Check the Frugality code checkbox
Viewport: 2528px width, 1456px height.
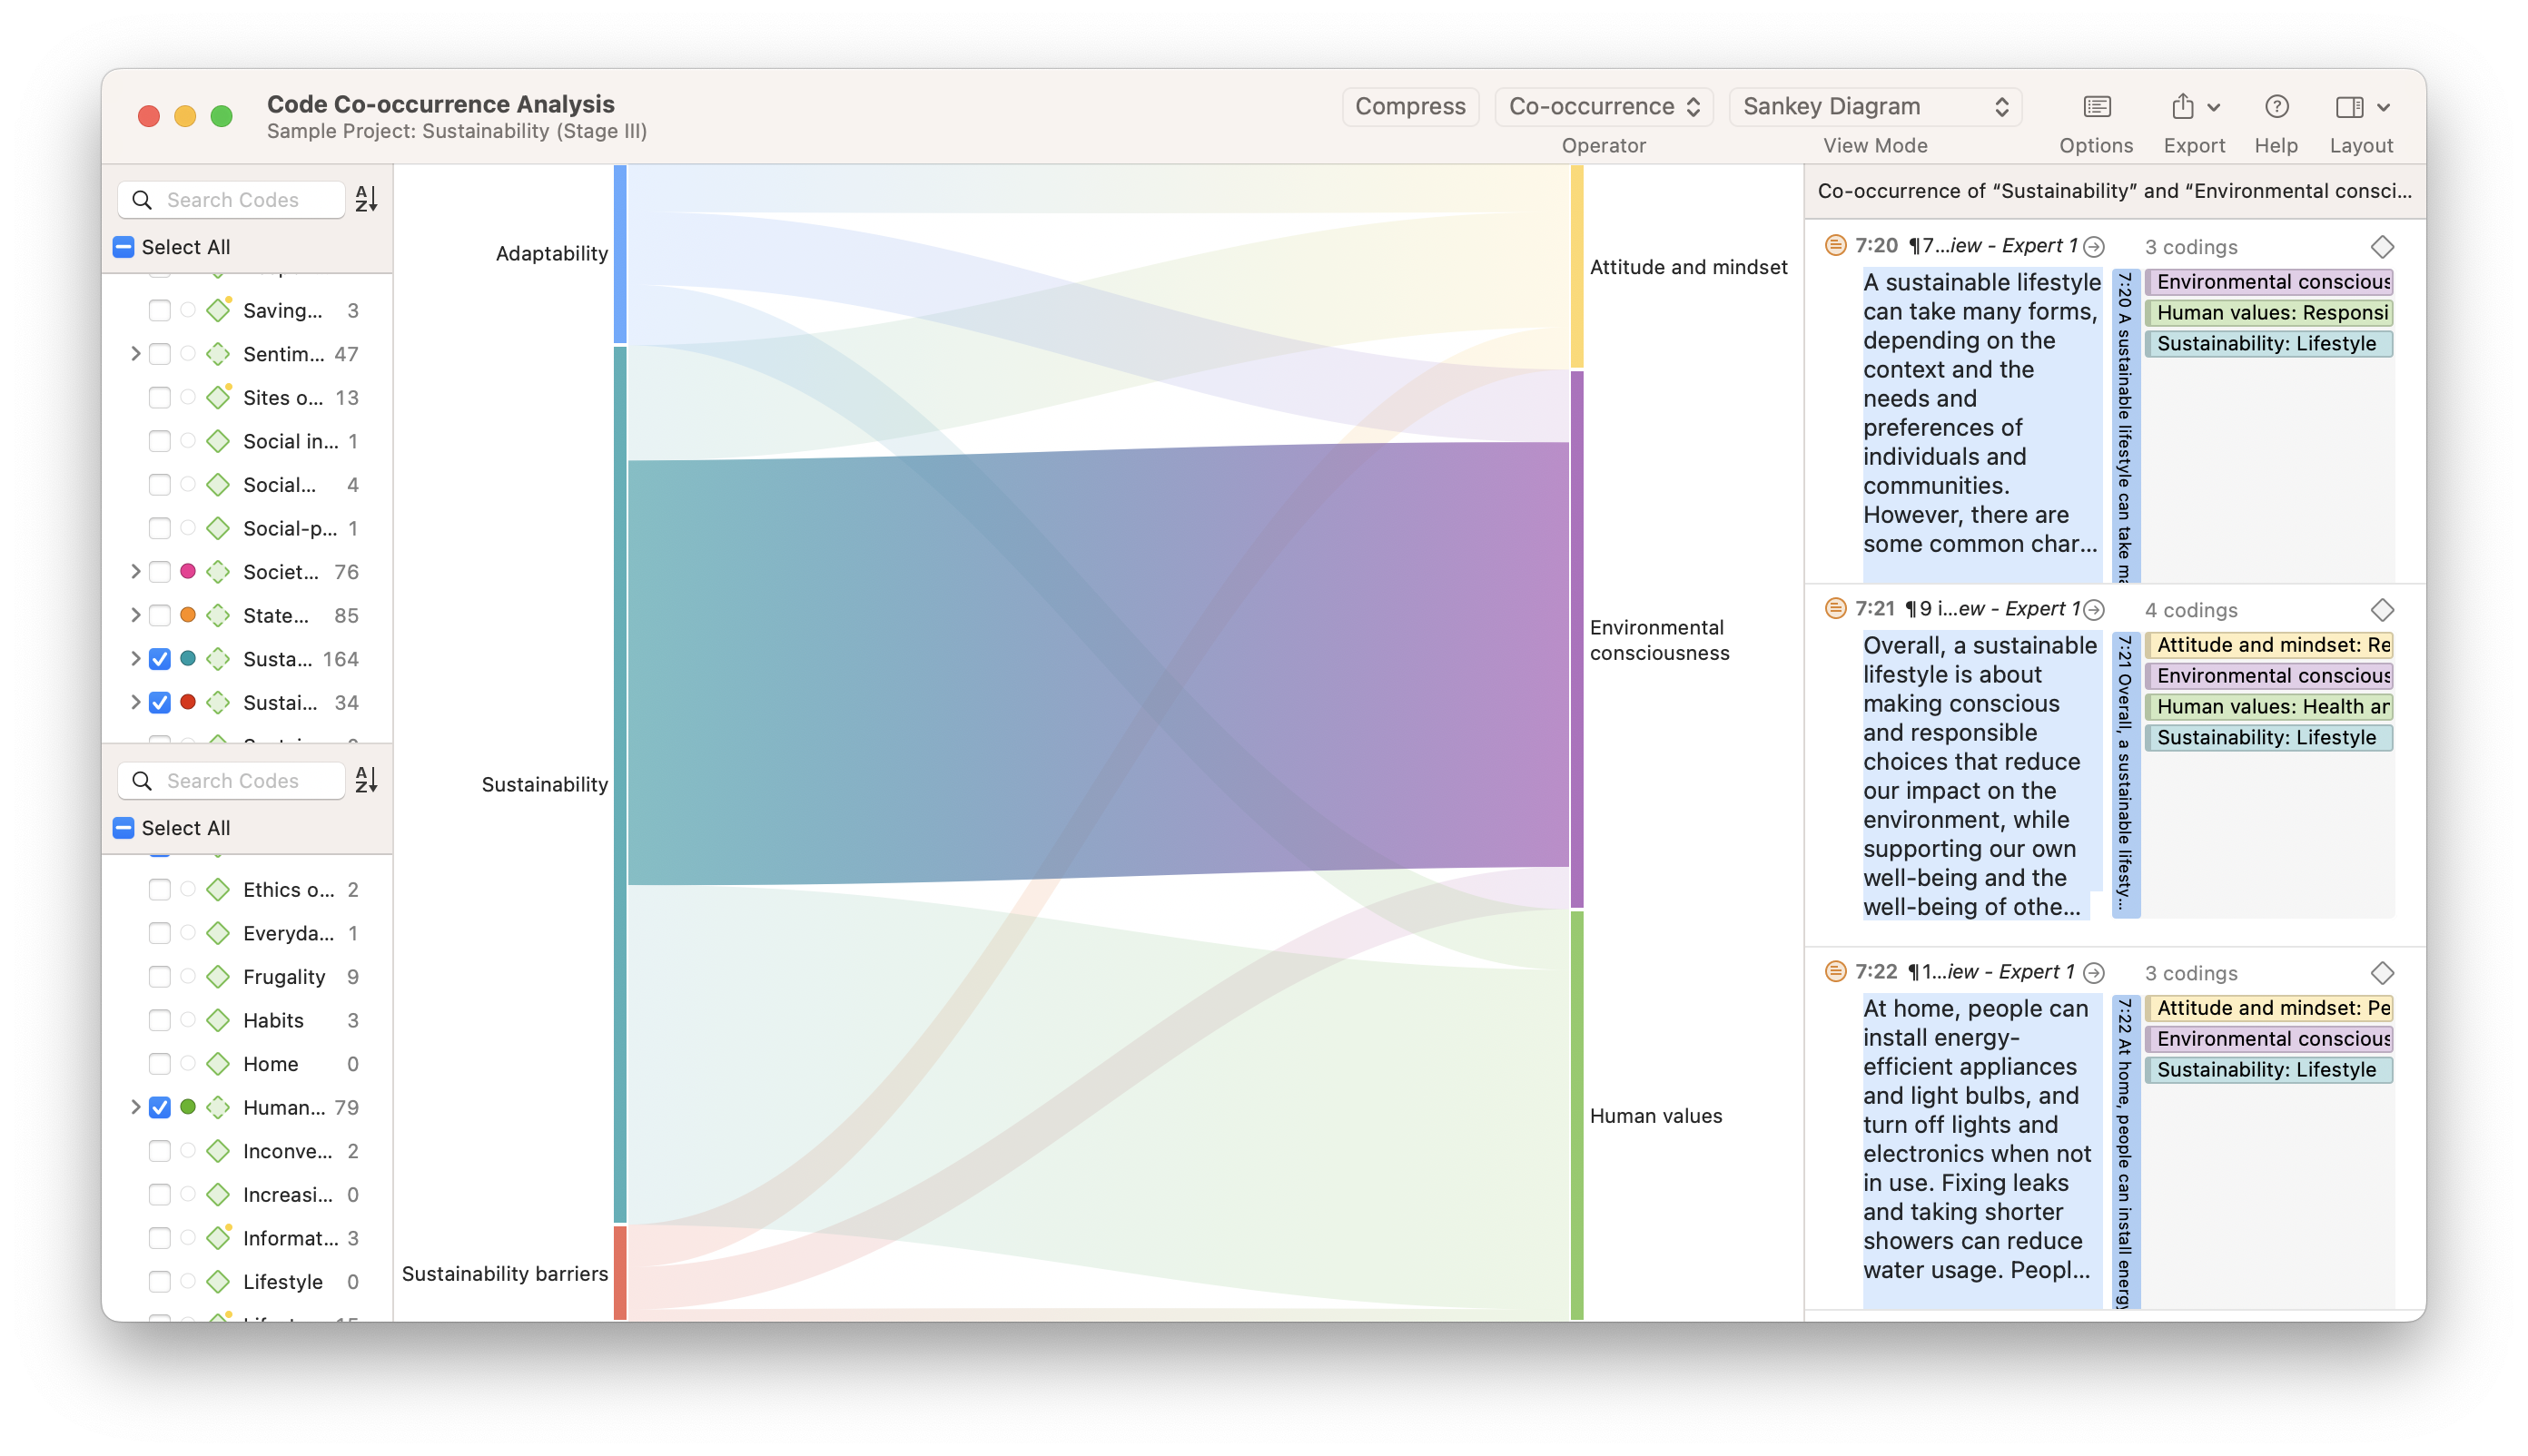(159, 977)
